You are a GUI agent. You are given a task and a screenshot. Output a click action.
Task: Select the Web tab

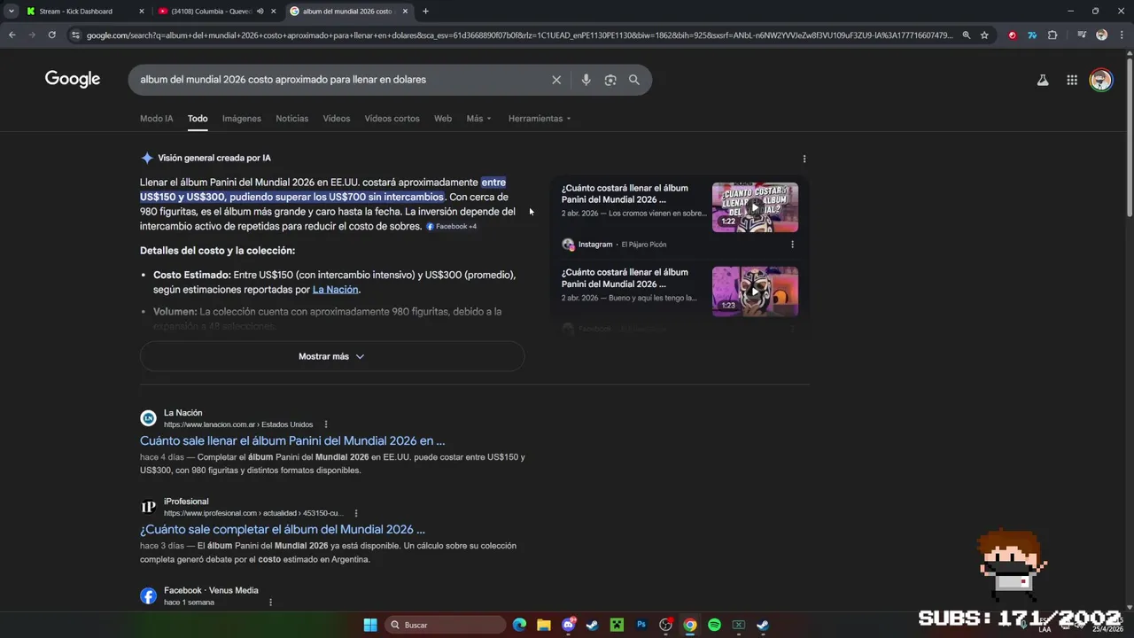pos(443,119)
